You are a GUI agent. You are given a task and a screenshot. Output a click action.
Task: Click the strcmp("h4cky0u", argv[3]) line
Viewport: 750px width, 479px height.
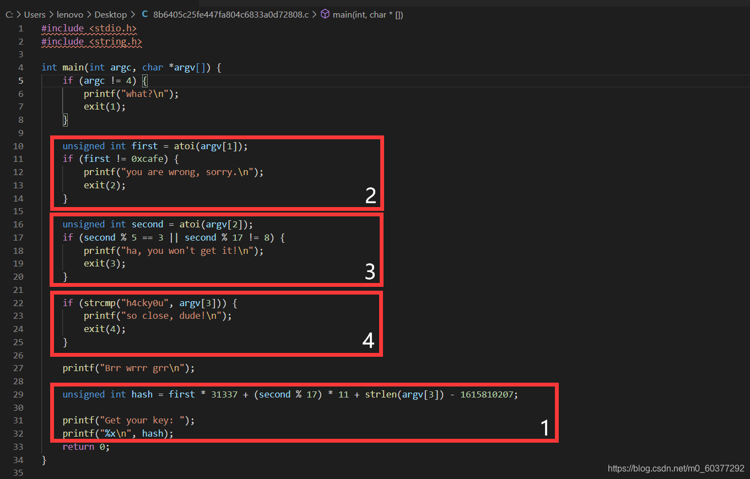coord(150,303)
